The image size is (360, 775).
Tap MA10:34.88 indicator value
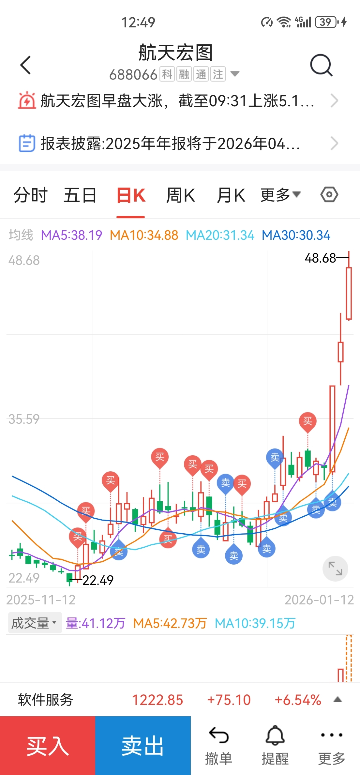point(144,235)
